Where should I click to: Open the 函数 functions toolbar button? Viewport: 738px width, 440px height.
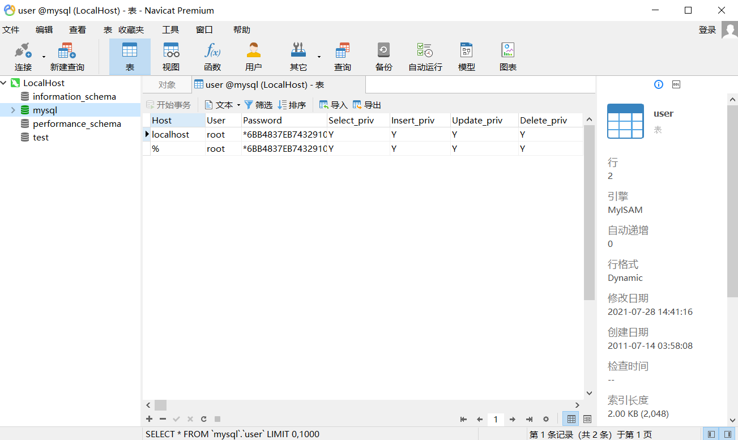coord(212,57)
